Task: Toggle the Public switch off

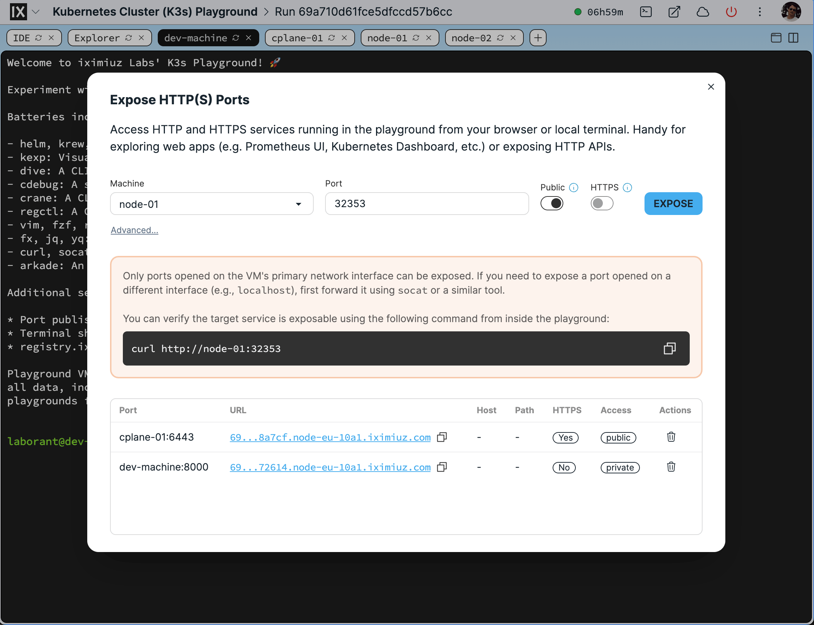Action: tap(552, 203)
